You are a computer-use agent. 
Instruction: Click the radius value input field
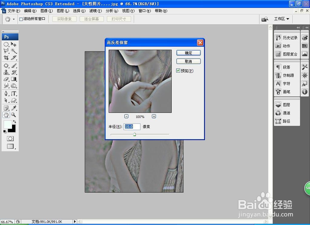pos(132,127)
